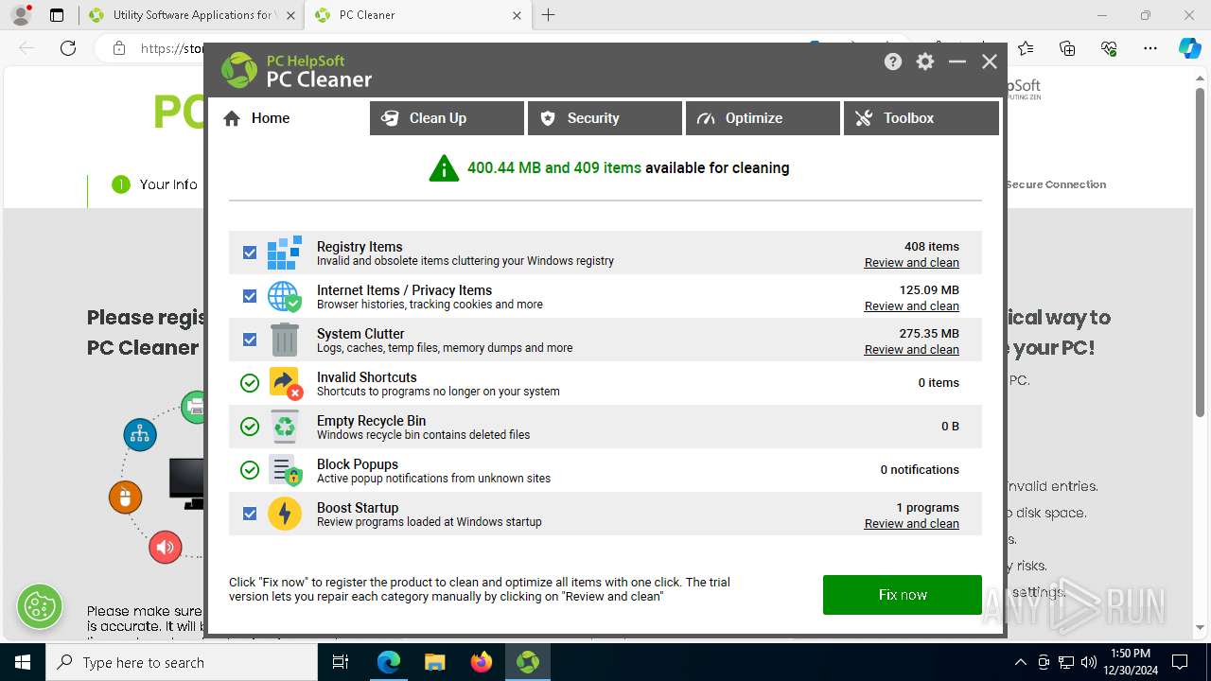Click the Block Popups green check mark
The height and width of the screenshot is (681, 1211).
[x=250, y=470]
